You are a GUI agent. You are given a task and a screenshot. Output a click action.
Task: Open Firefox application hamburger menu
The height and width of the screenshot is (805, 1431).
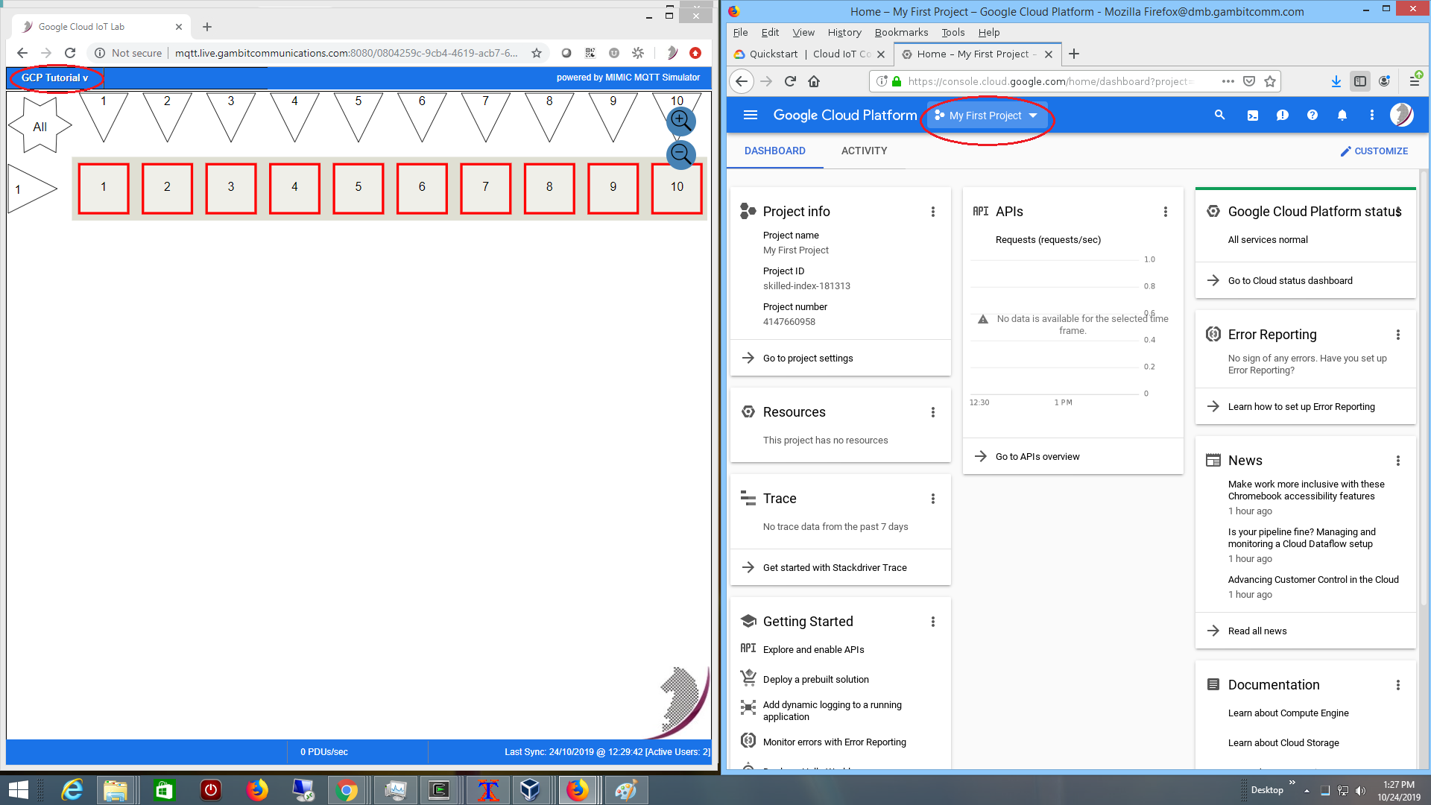(x=1414, y=80)
